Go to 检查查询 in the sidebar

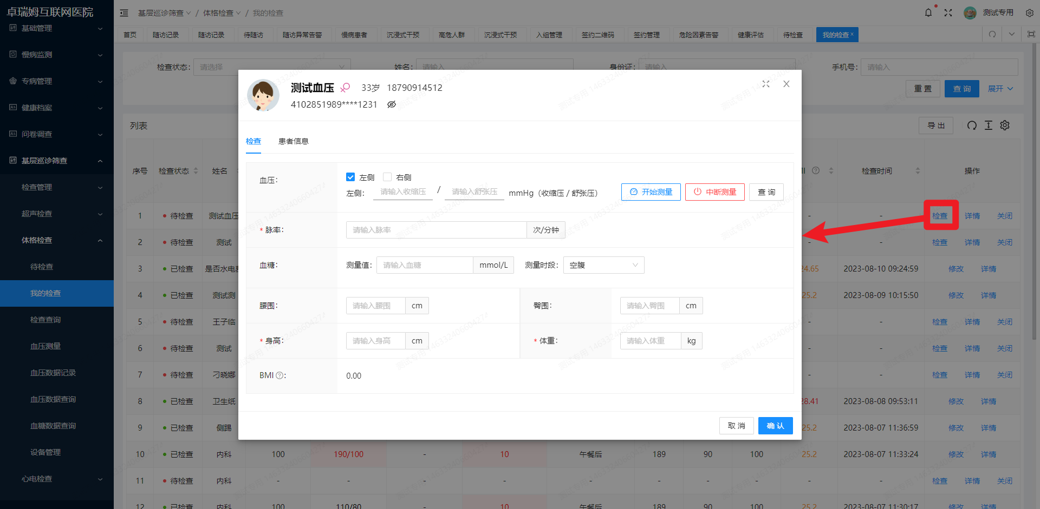tap(45, 320)
